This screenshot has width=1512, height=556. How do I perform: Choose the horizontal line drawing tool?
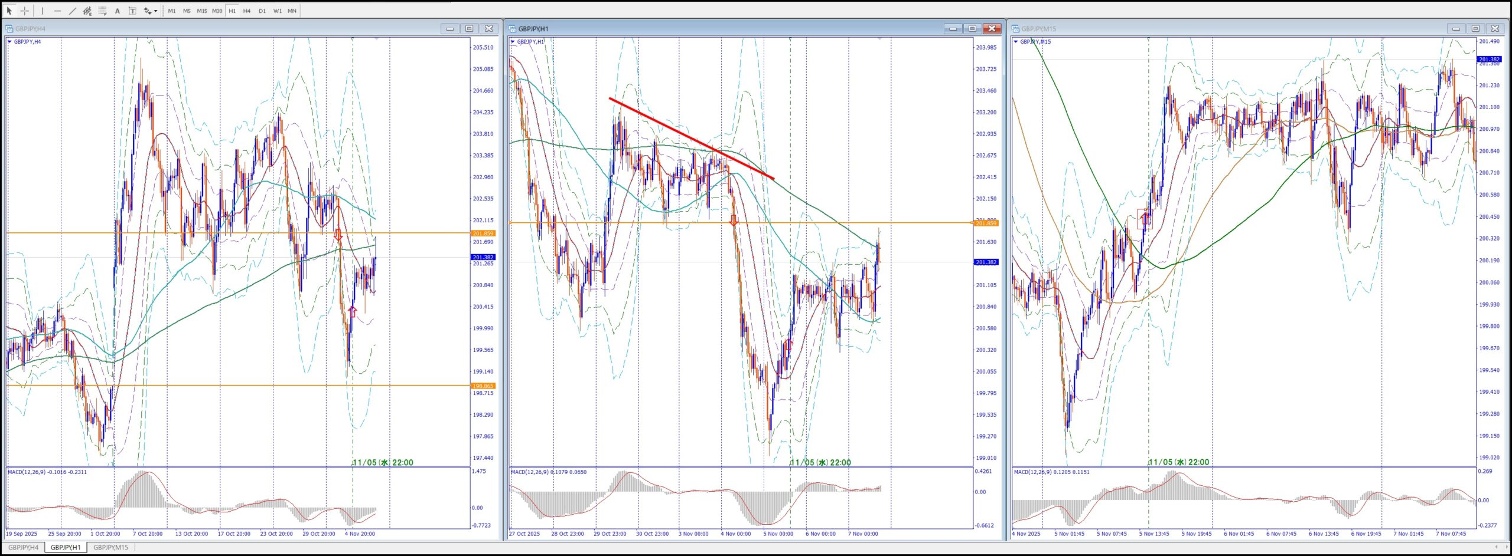tap(57, 11)
